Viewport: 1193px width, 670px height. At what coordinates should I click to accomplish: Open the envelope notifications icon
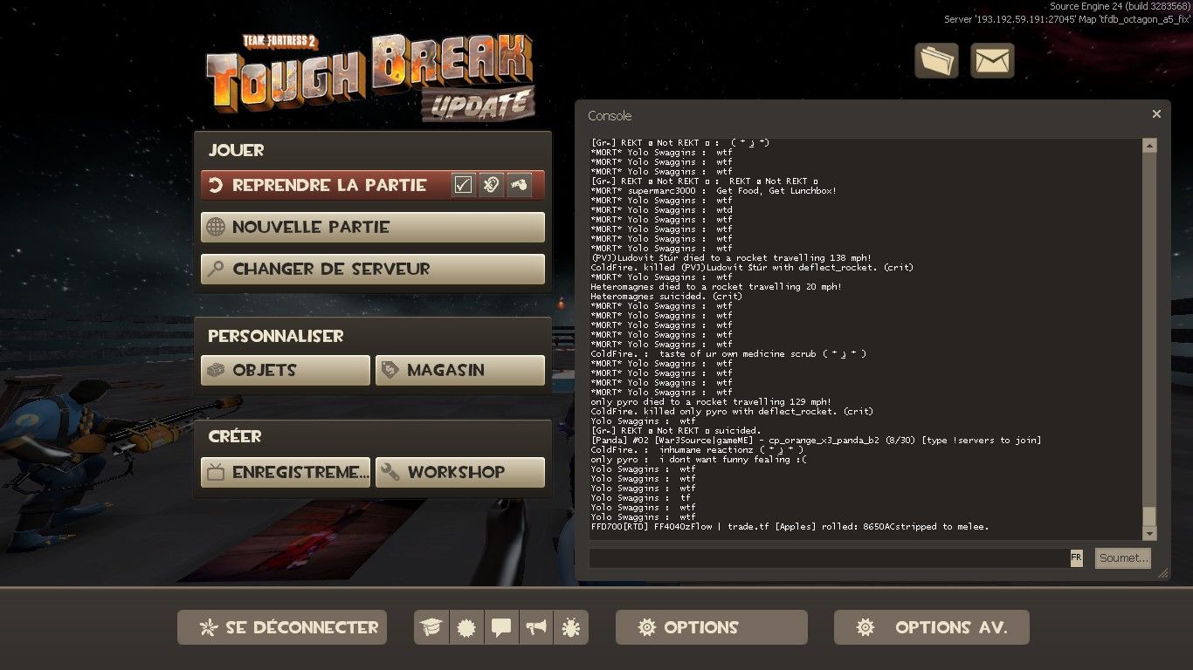pos(992,61)
